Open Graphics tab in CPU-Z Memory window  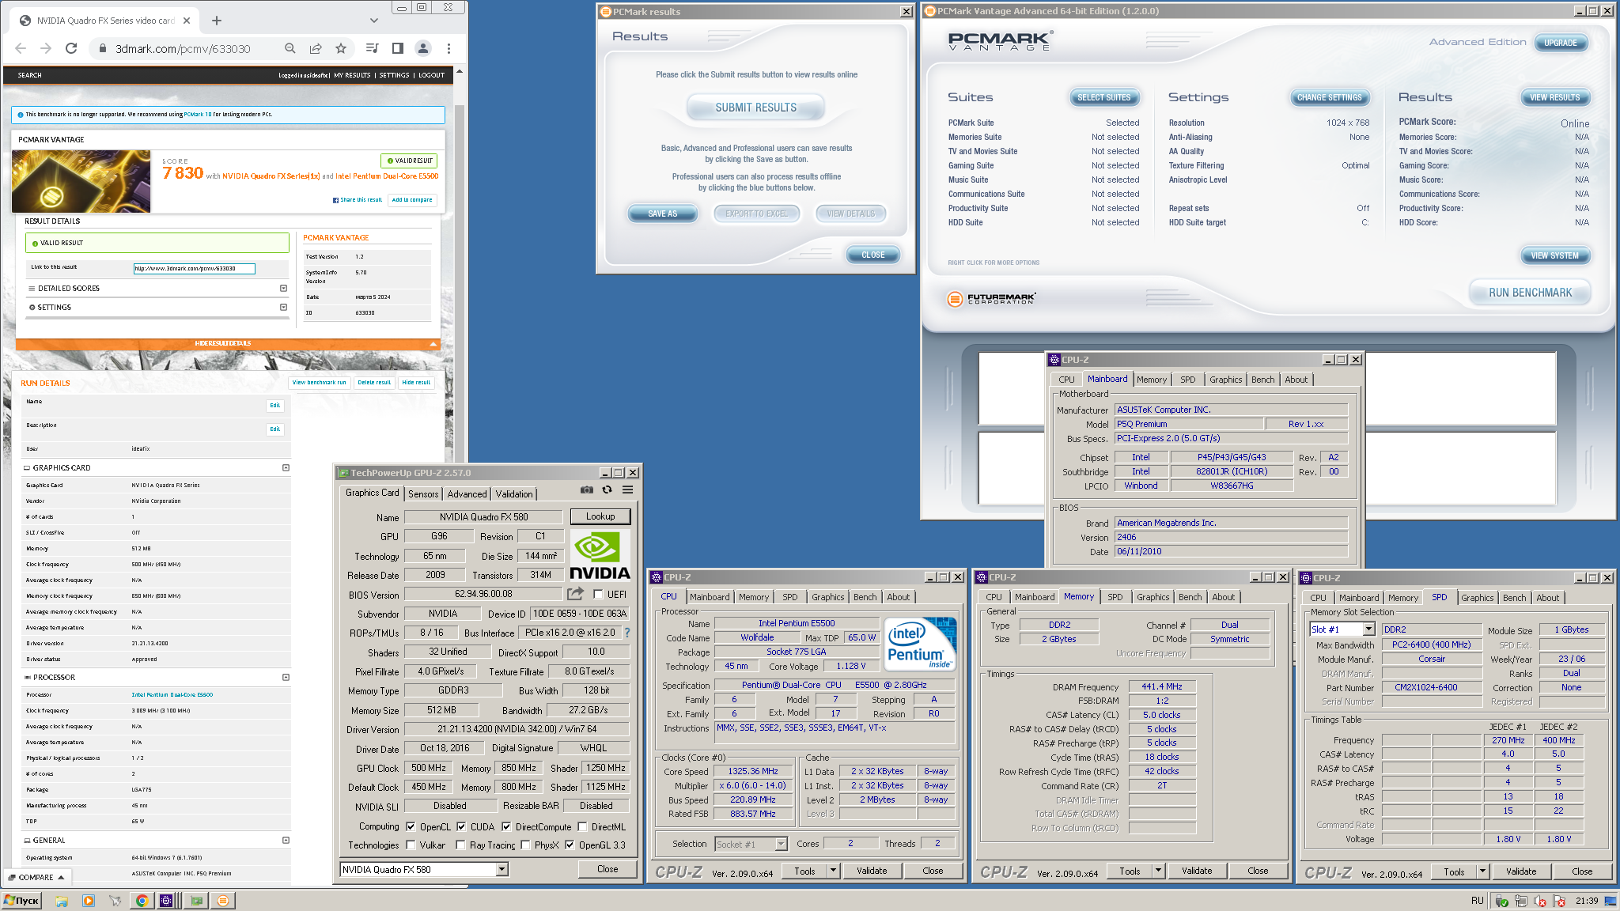pyautogui.click(x=1153, y=597)
